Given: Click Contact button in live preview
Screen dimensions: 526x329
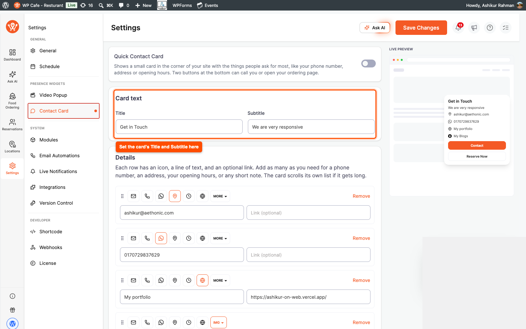Looking at the screenshot, I should point(477,145).
